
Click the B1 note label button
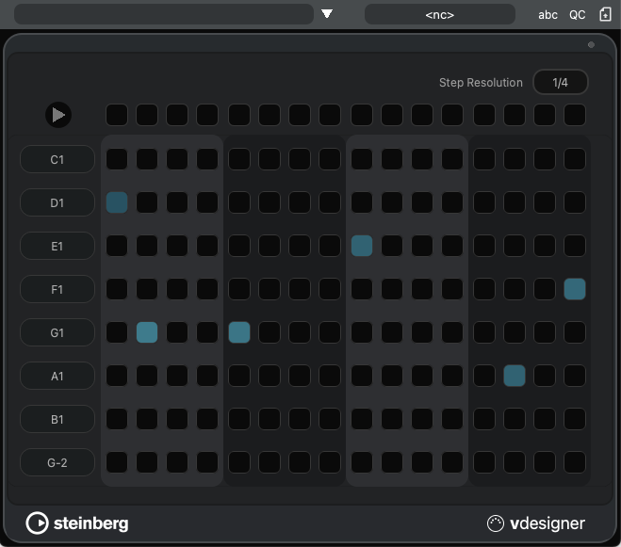click(x=57, y=419)
